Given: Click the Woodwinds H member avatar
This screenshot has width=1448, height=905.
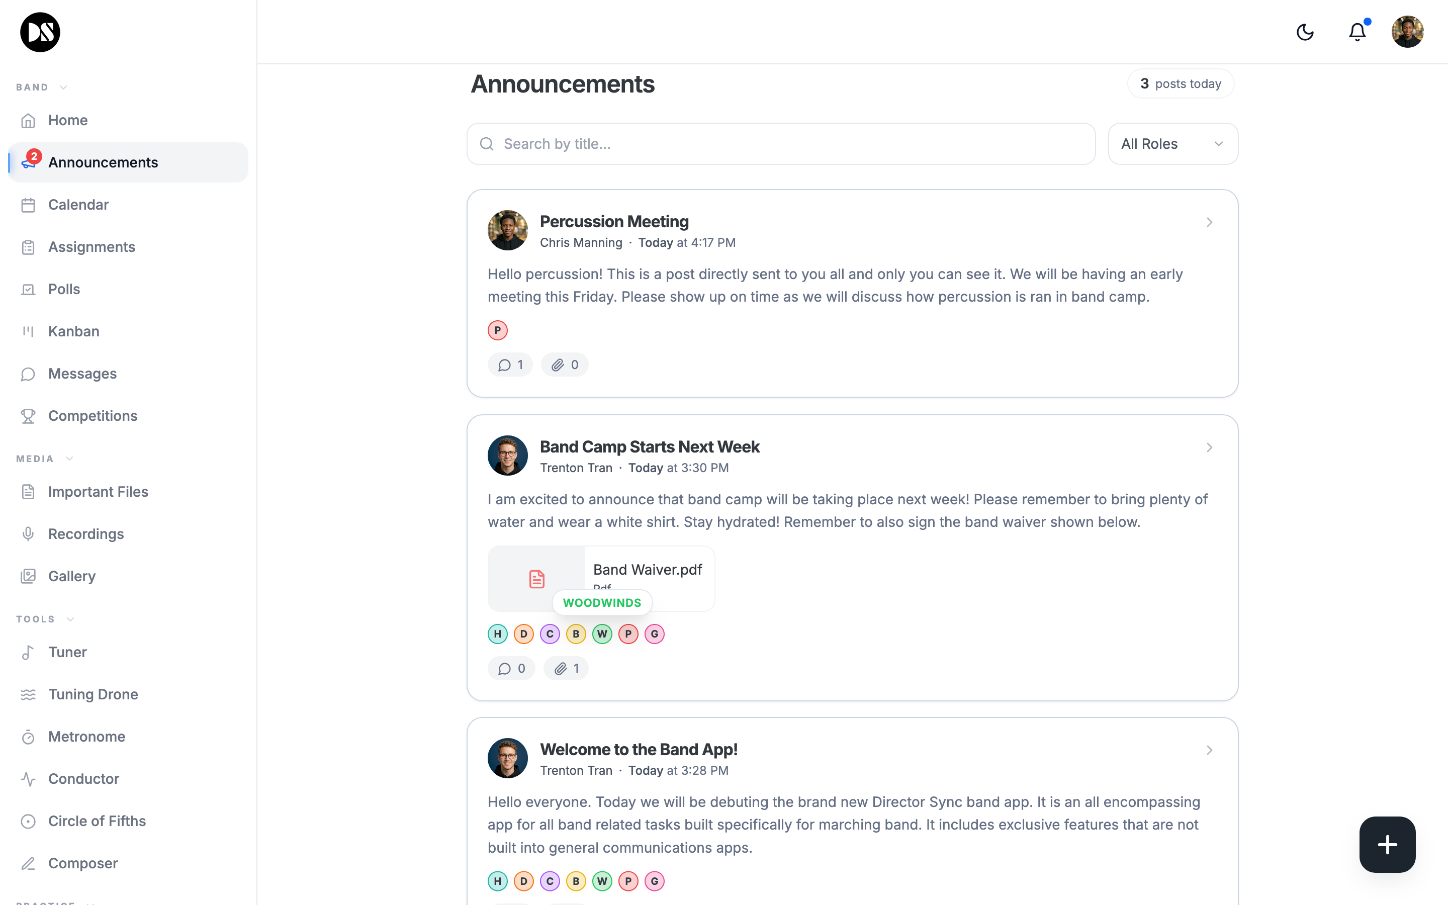Looking at the screenshot, I should tap(497, 633).
